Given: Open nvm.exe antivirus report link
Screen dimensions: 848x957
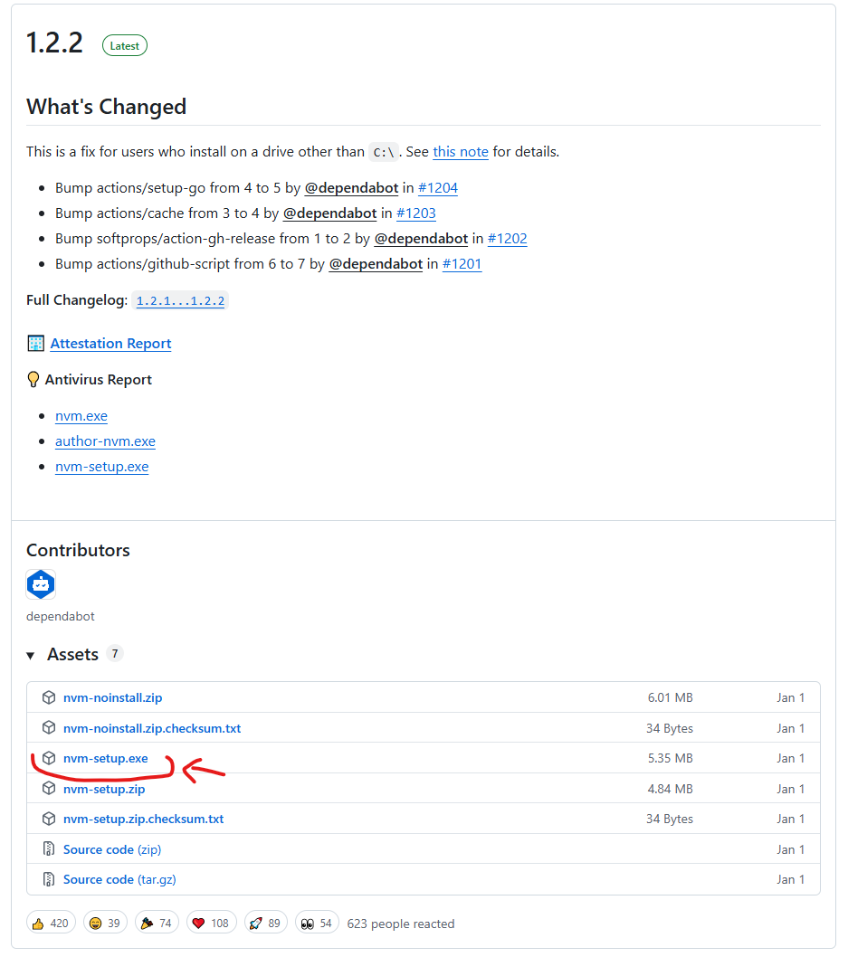Looking at the screenshot, I should [x=81, y=416].
